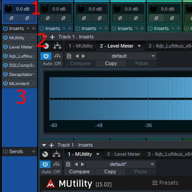Open the 'default*' preset dropdown in MUtility window

(x=152, y=164)
